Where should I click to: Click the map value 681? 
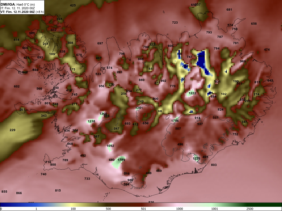click(x=229, y=10)
